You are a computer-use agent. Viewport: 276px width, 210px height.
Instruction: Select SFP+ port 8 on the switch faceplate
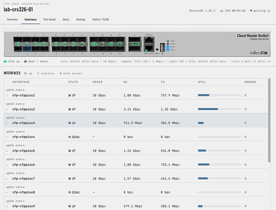(44, 39)
